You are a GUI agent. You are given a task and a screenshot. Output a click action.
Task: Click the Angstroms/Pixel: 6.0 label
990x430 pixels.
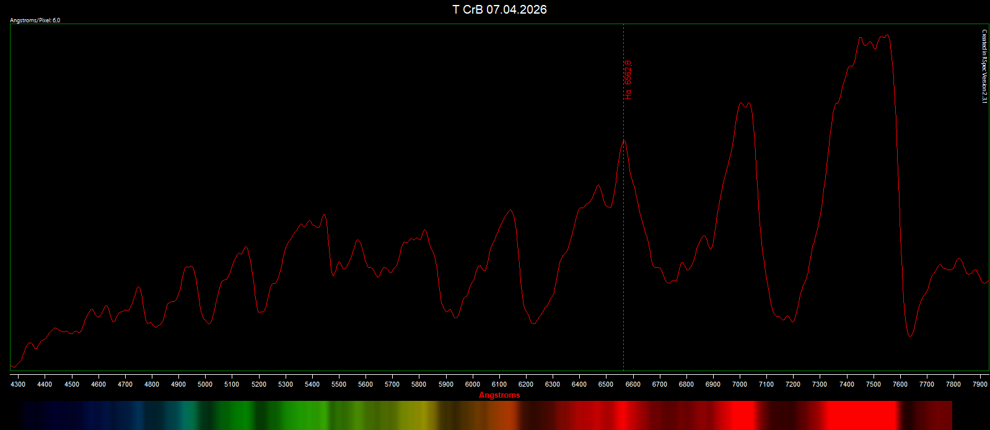(x=35, y=20)
